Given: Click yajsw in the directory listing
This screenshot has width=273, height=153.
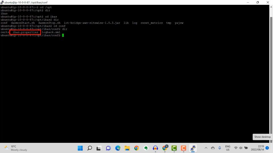Looking at the screenshot, I should (x=179, y=23).
